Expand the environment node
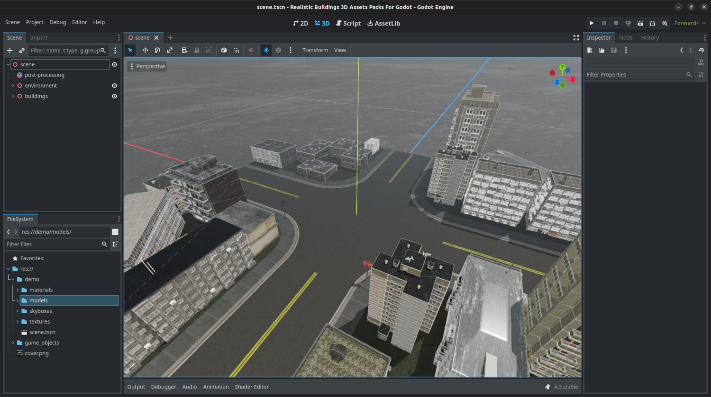Viewport: 711px width, 397px height. [13, 86]
